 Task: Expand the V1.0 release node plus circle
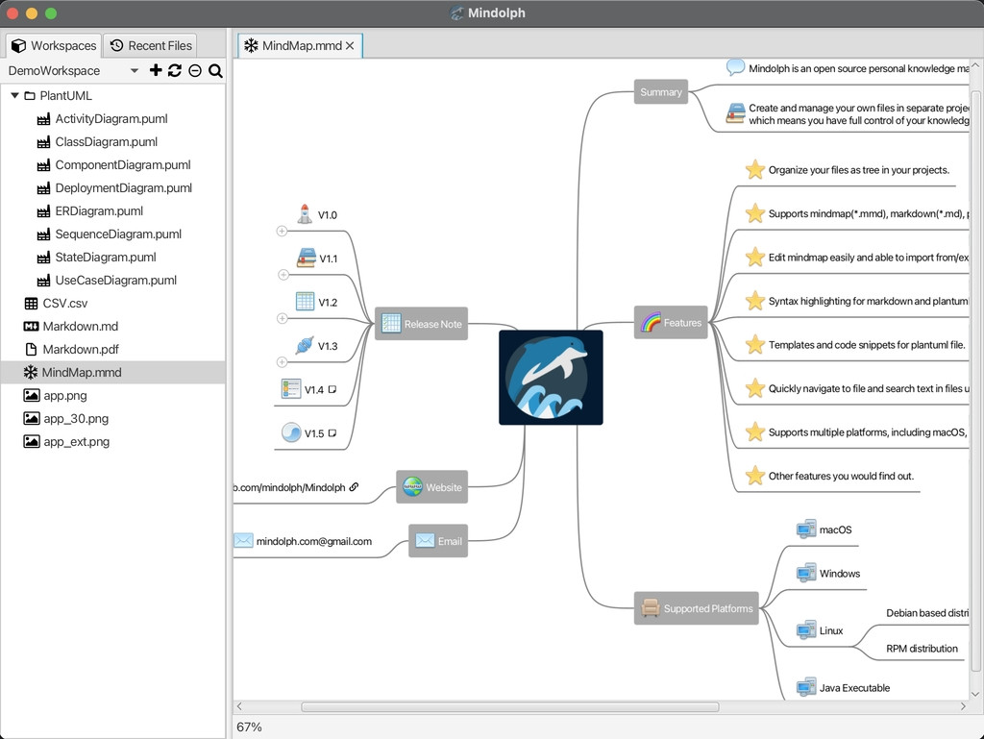[282, 231]
